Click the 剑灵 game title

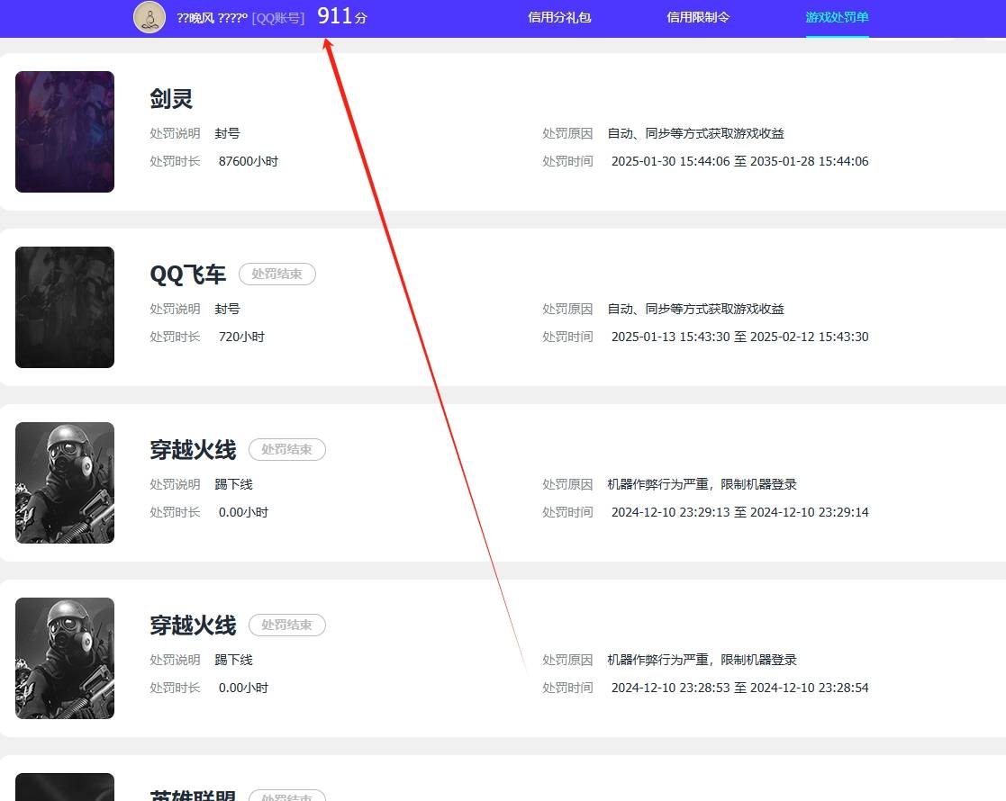tap(170, 99)
